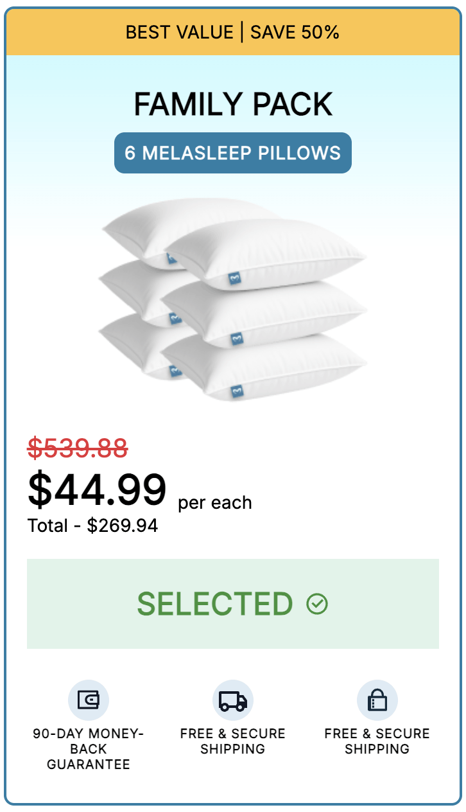Open the 6 MELASLEEP PILLOWS badge

click(x=232, y=152)
